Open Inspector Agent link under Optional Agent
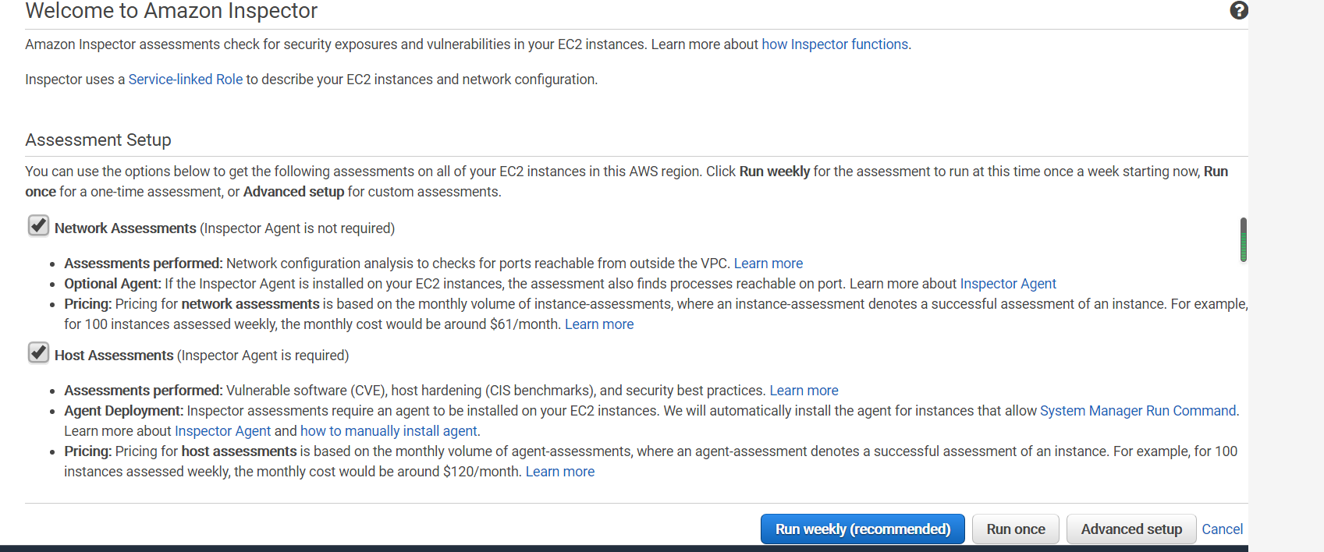Viewport: 1324px width, 552px height. pyautogui.click(x=1007, y=284)
